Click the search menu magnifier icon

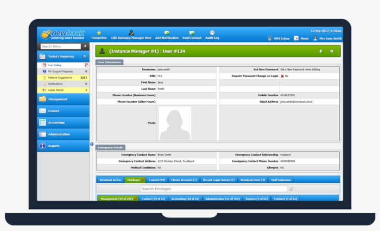pyautogui.click(x=85, y=46)
